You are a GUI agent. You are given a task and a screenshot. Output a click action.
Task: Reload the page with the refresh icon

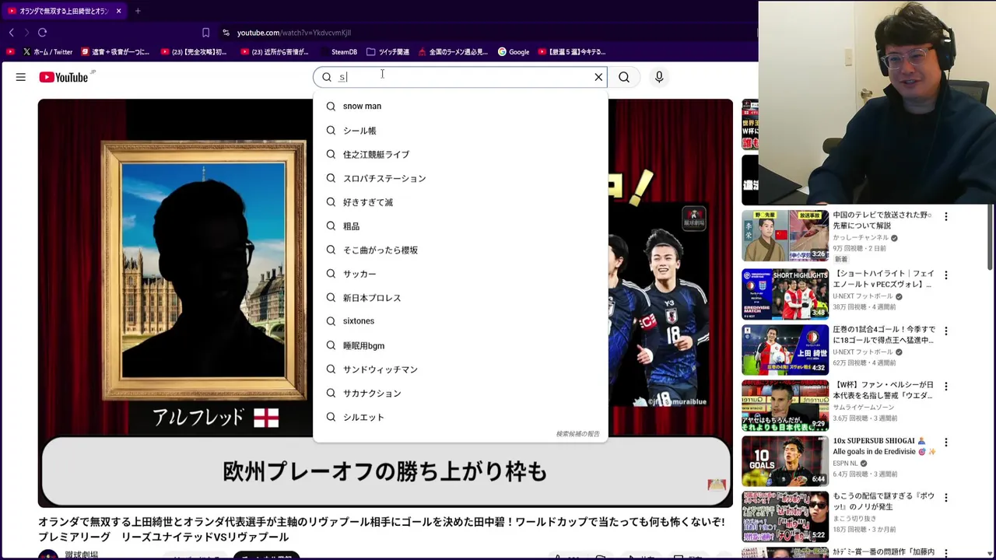42,33
